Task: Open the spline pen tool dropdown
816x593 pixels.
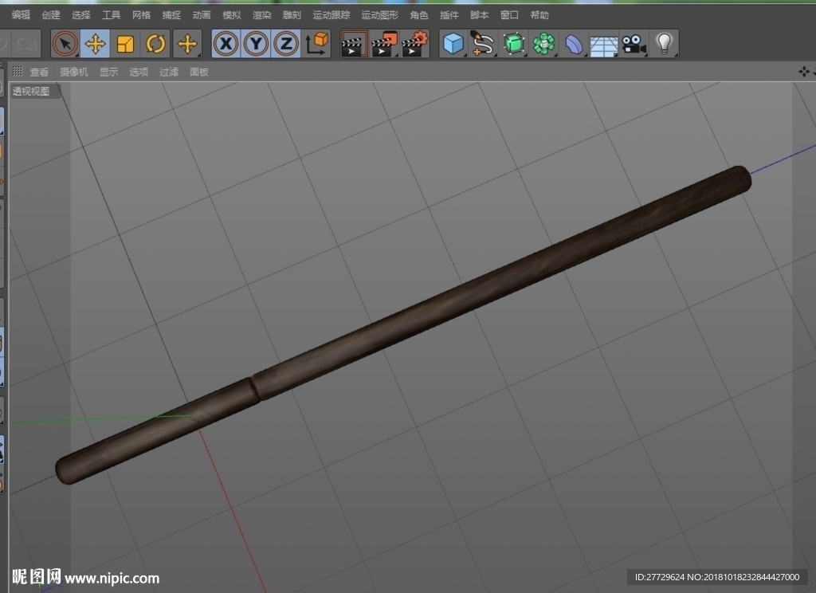Action: click(x=483, y=44)
